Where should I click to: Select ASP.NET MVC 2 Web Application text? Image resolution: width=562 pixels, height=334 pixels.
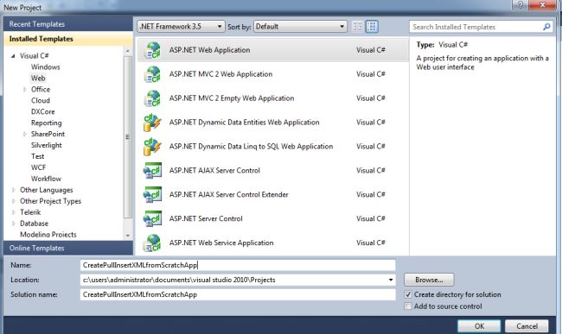220,74
